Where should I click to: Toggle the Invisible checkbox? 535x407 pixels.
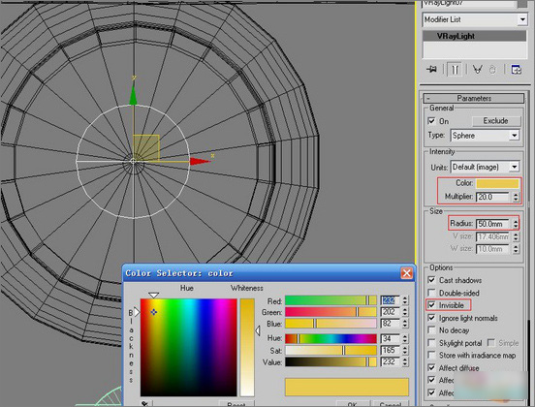tap(431, 305)
